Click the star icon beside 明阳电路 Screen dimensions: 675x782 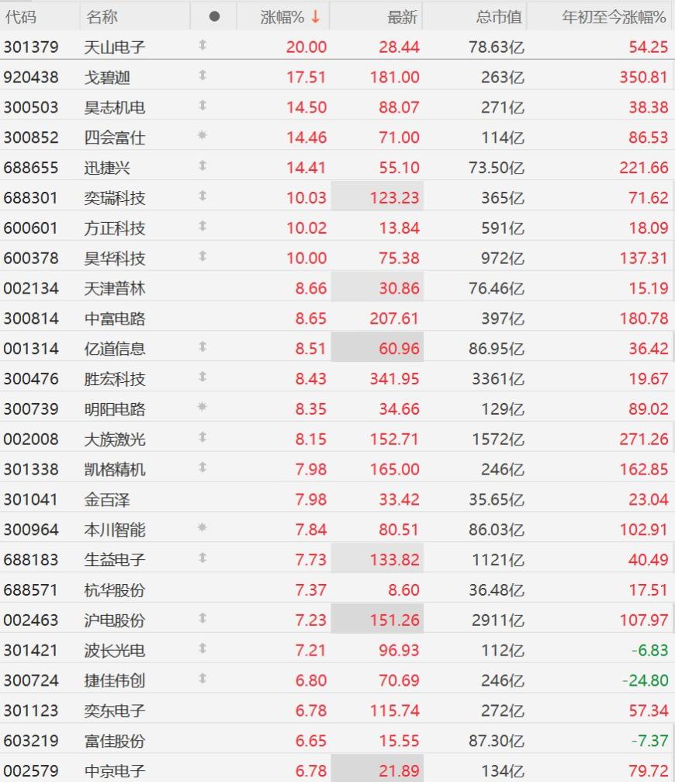tap(202, 407)
